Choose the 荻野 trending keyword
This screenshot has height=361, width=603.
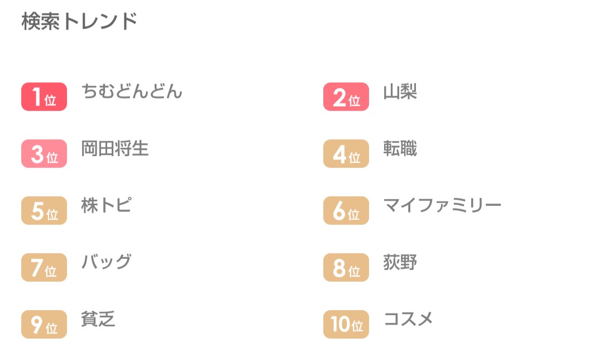coord(400,262)
